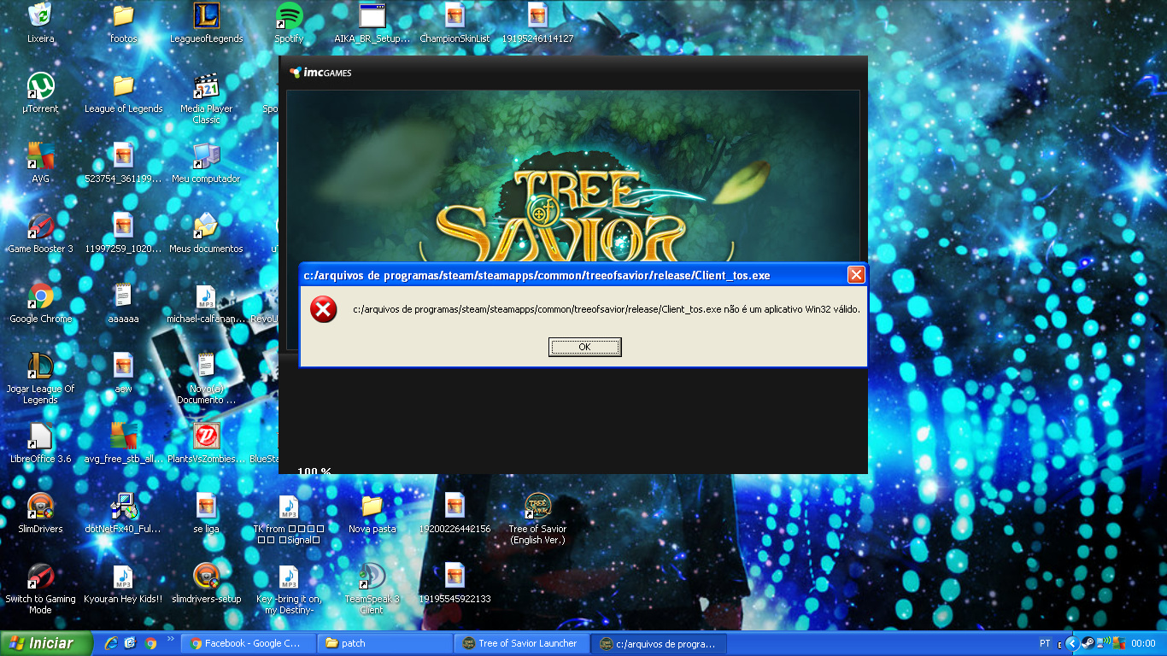The height and width of the screenshot is (656, 1167).
Task: Click the PT language indicator
Action: pyautogui.click(x=1046, y=643)
